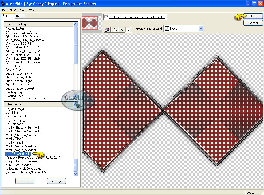Select perspective-shadow-alizee user setting
The height and width of the screenshot is (195, 264).
click(x=23, y=161)
